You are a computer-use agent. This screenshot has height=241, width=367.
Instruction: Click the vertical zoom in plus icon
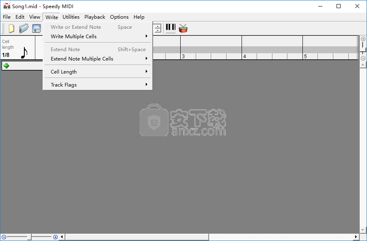click(363, 39)
